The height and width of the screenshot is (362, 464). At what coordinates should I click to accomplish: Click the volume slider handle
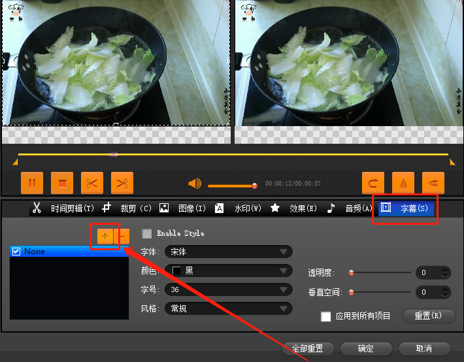(x=254, y=186)
